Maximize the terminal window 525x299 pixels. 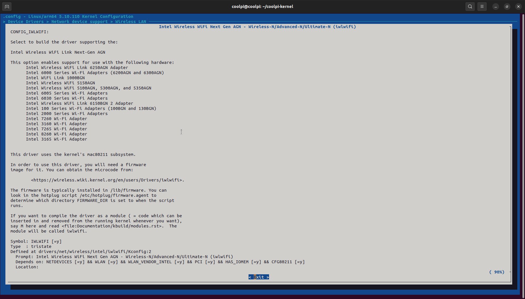(x=507, y=7)
